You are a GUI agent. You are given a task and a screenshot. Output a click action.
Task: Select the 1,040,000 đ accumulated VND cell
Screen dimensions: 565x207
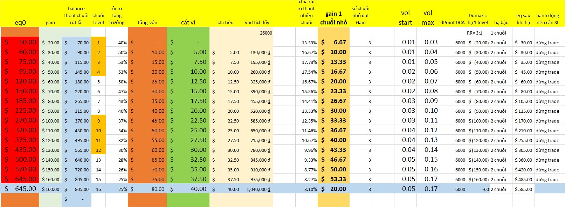(259, 189)
